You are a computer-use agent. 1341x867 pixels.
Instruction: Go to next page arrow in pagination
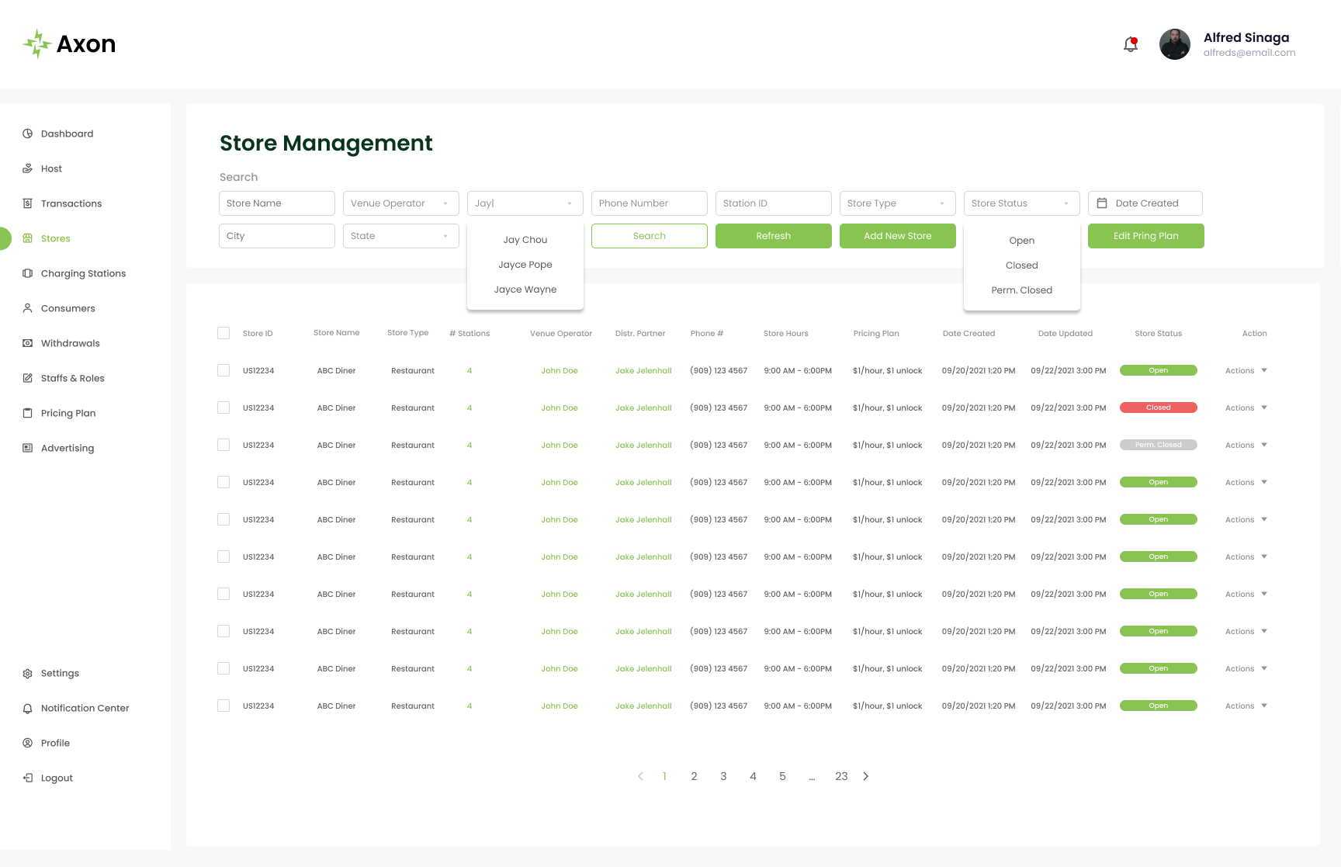tap(866, 776)
